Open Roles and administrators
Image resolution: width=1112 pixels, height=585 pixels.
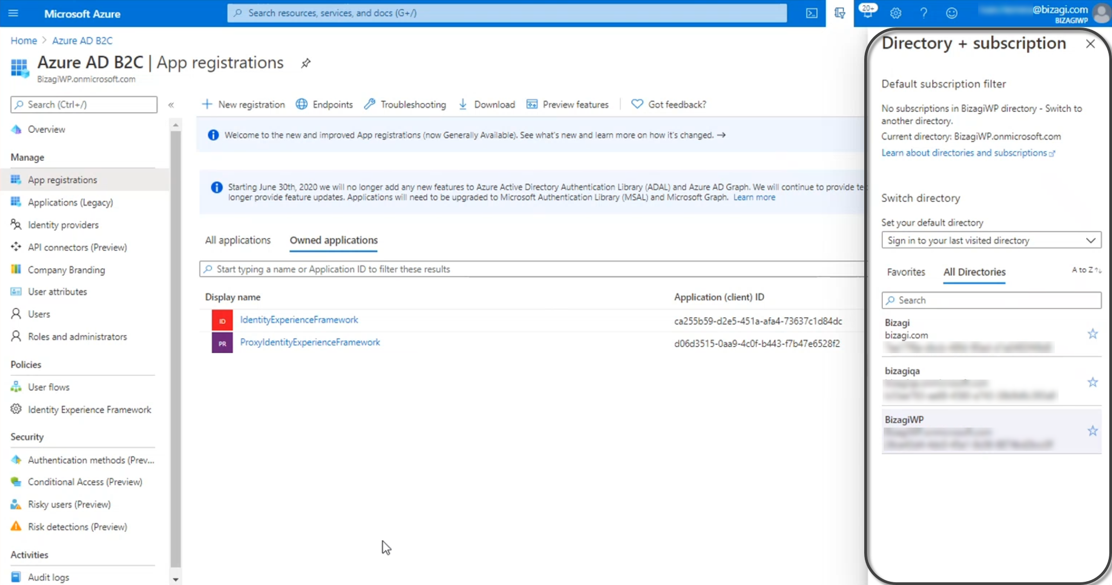(x=77, y=337)
